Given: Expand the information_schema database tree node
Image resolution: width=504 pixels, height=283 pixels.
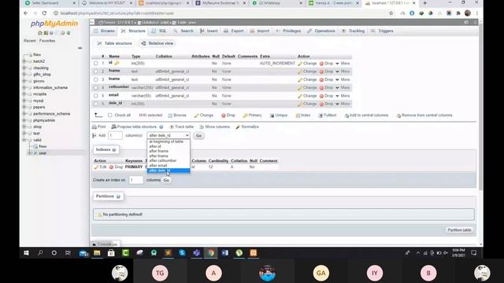Looking at the screenshot, I should (24, 87).
